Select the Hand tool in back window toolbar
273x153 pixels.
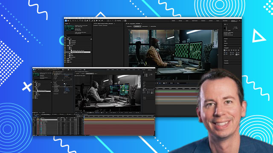click(68, 21)
